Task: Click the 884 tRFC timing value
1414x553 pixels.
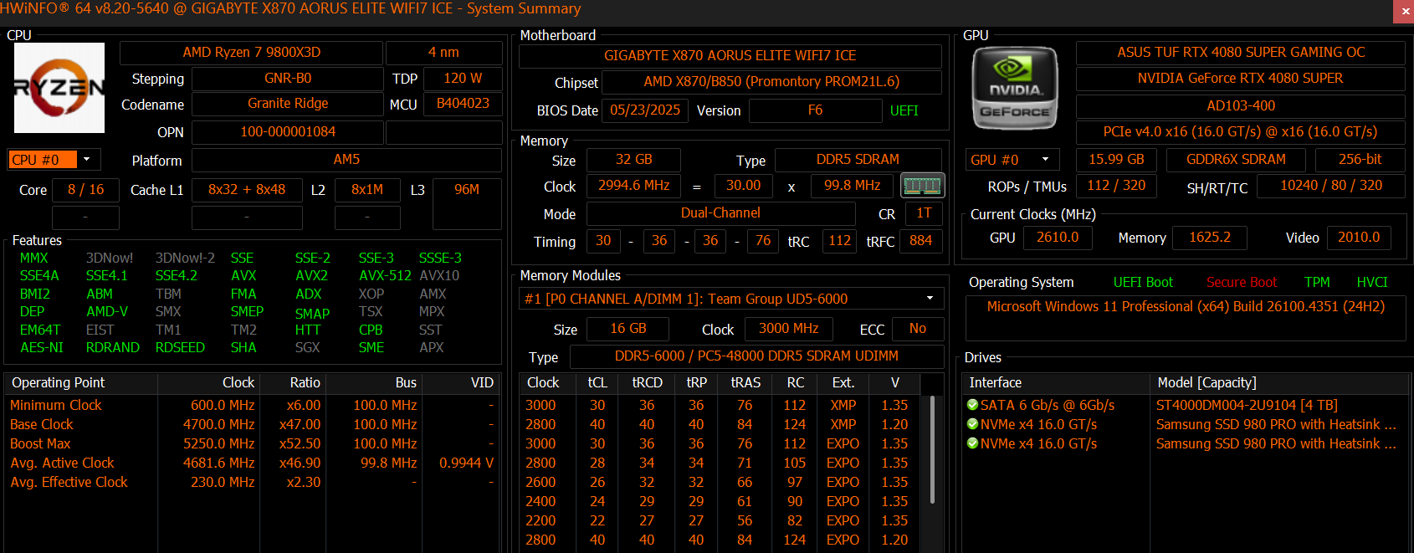Action: pyautogui.click(x=920, y=241)
